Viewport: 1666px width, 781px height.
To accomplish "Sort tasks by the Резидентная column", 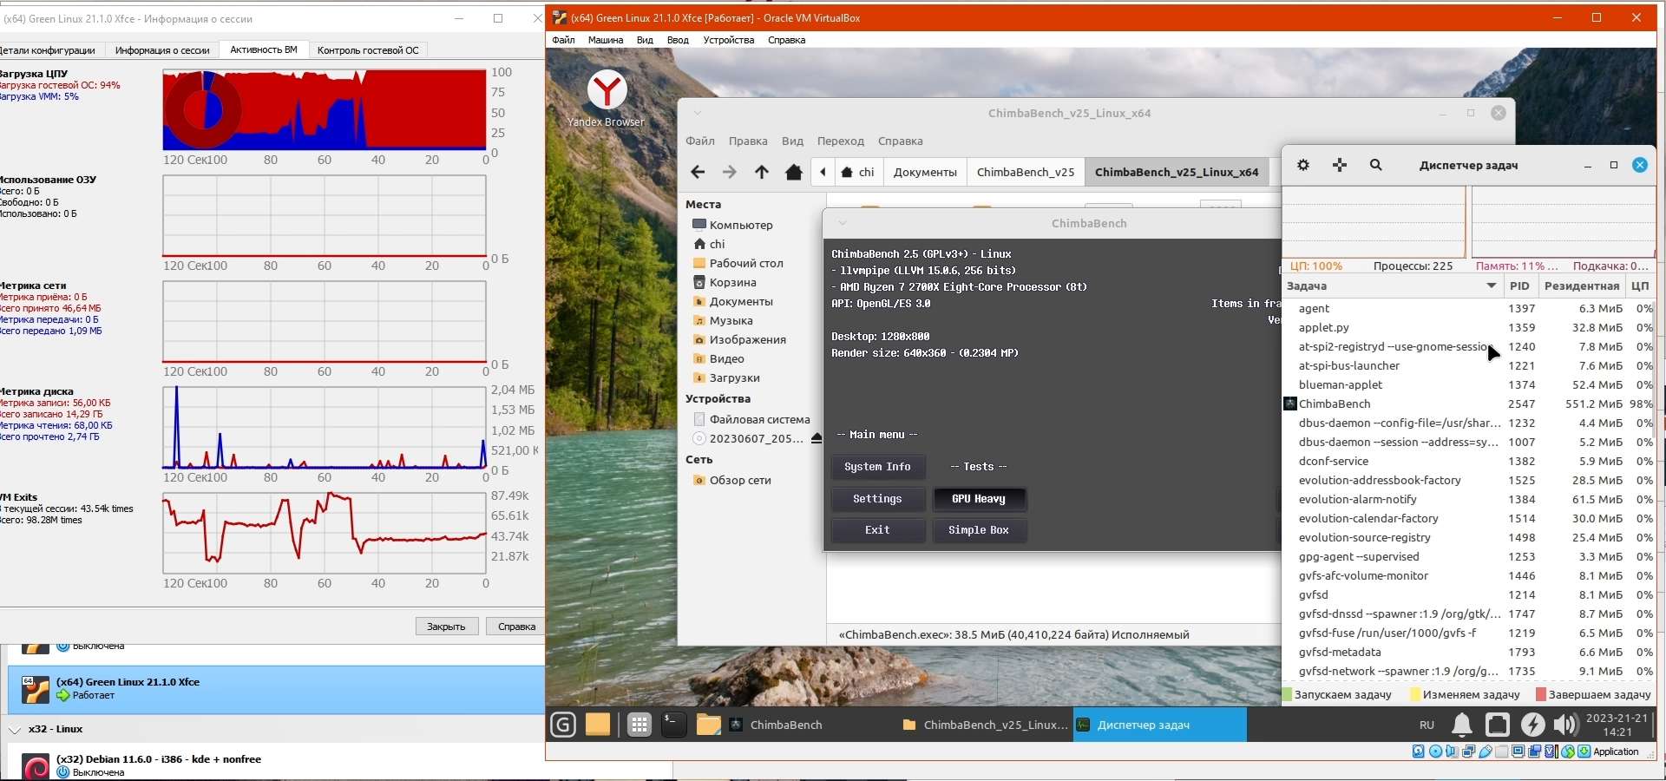I will [x=1582, y=286].
